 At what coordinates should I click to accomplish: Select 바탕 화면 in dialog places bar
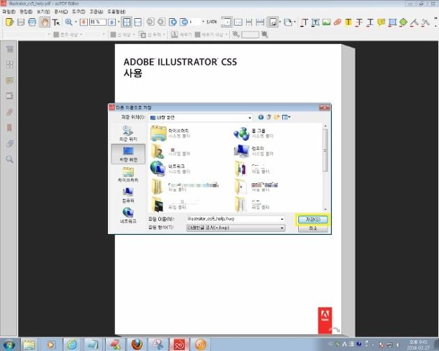click(128, 154)
